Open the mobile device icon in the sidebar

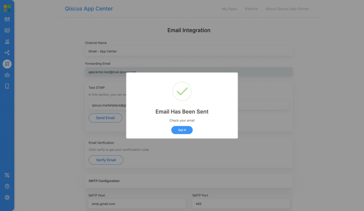pyautogui.click(x=7, y=86)
